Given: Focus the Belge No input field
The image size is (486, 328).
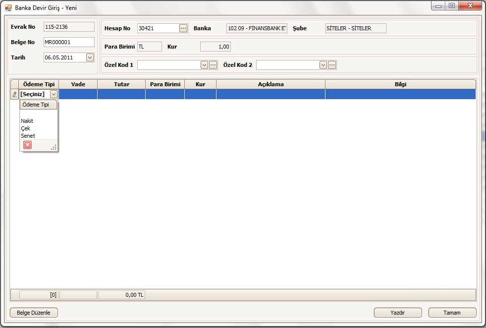Looking at the screenshot, I should point(69,42).
